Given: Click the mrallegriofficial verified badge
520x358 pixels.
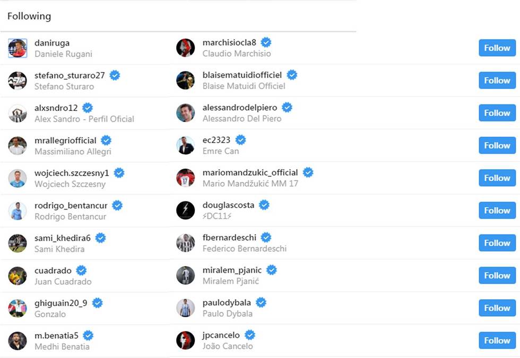Looking at the screenshot, I should tap(106, 140).
